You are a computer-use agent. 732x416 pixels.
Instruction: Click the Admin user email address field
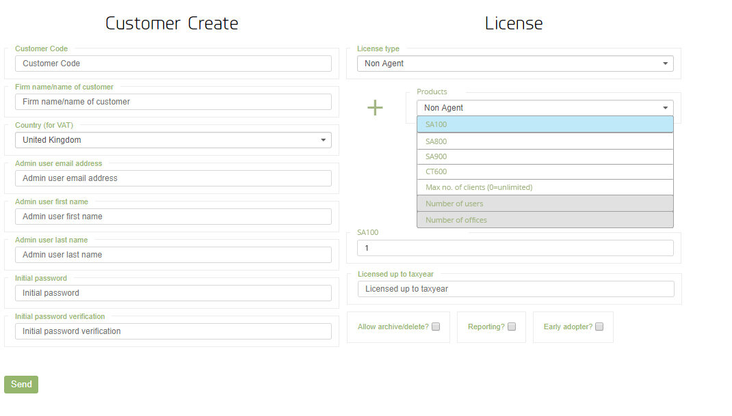point(173,178)
